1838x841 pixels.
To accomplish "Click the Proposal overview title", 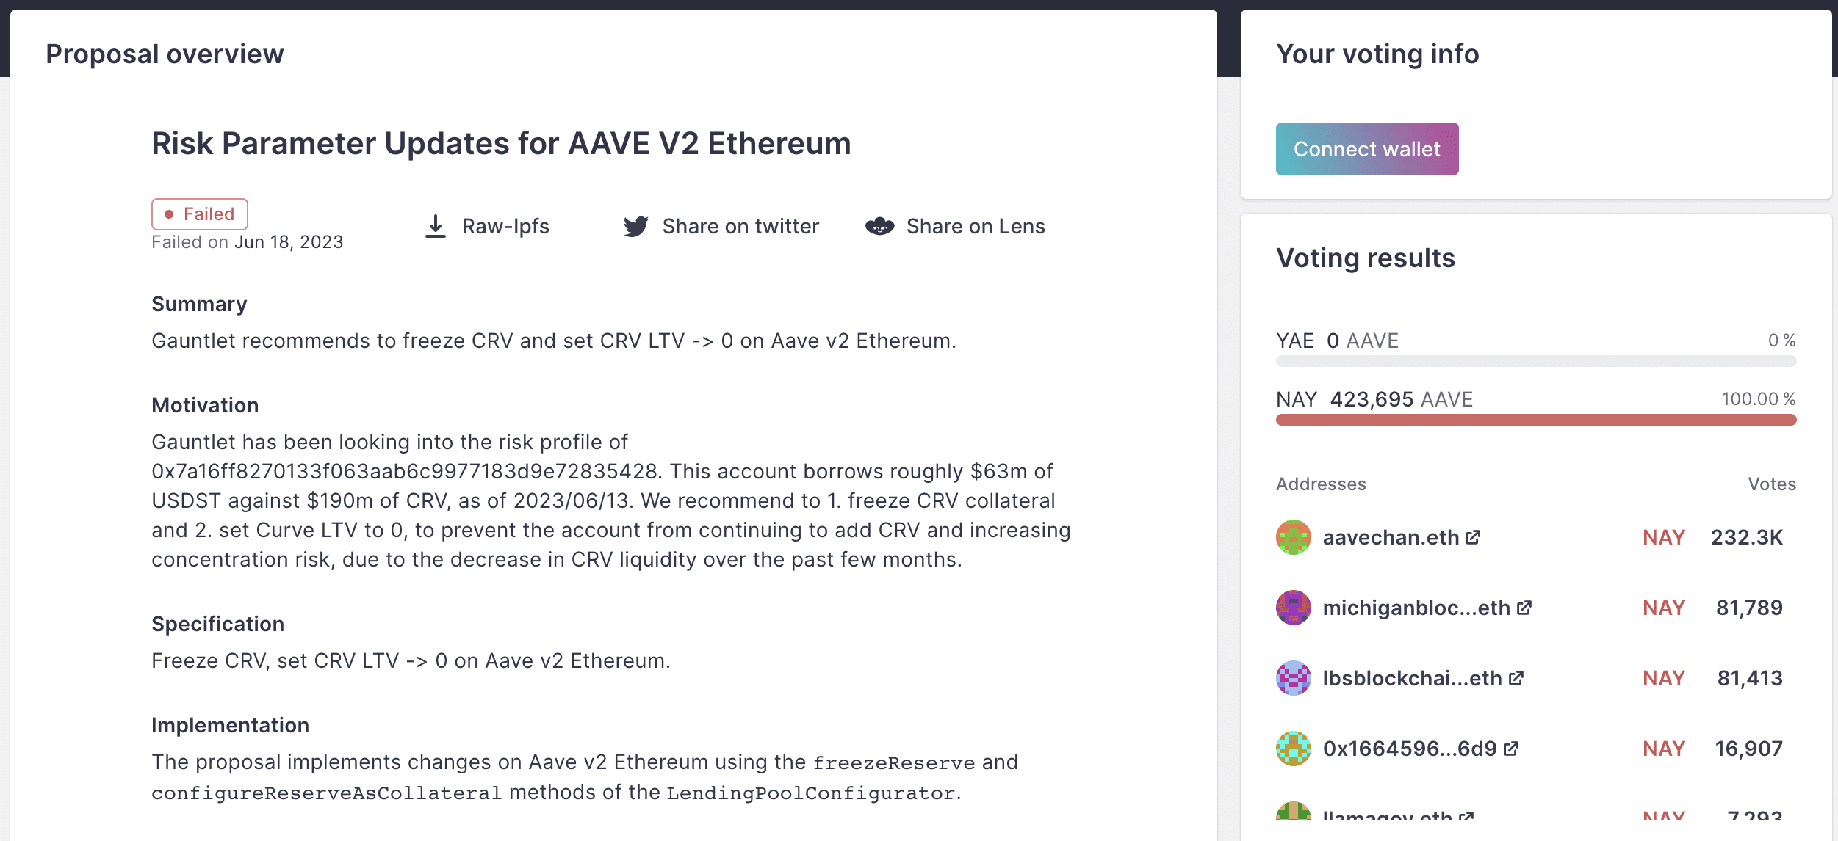I will [165, 52].
